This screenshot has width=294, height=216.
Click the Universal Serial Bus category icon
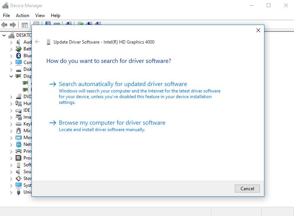(x=19, y=192)
